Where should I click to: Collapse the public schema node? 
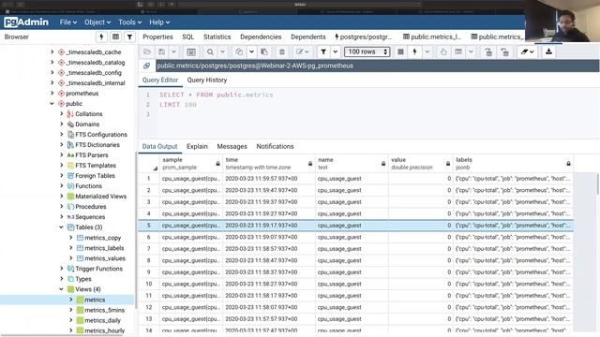coord(52,104)
